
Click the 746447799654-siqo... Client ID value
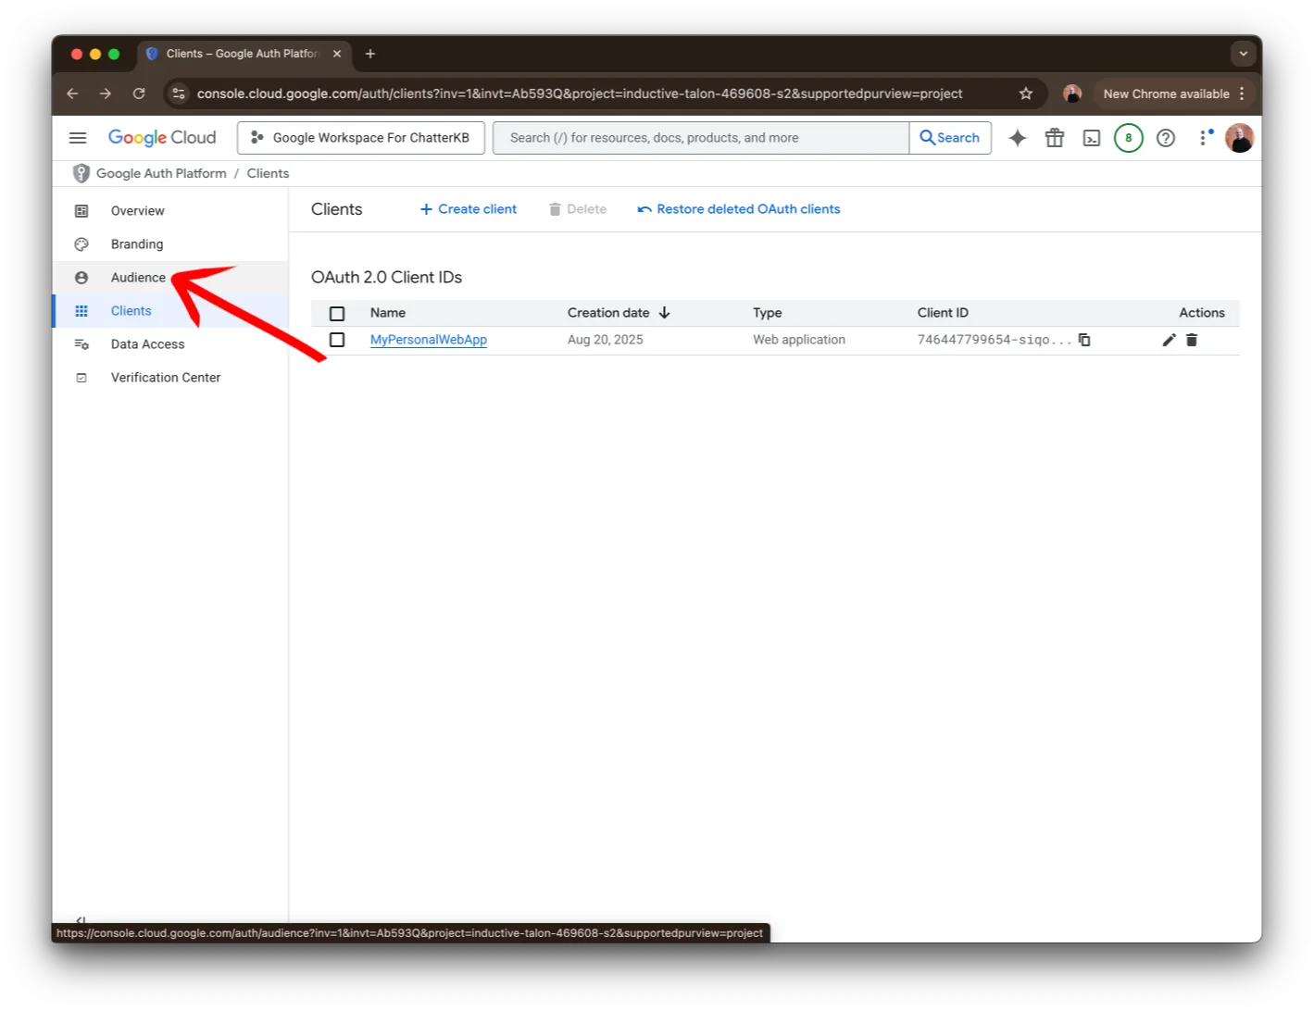pos(995,340)
